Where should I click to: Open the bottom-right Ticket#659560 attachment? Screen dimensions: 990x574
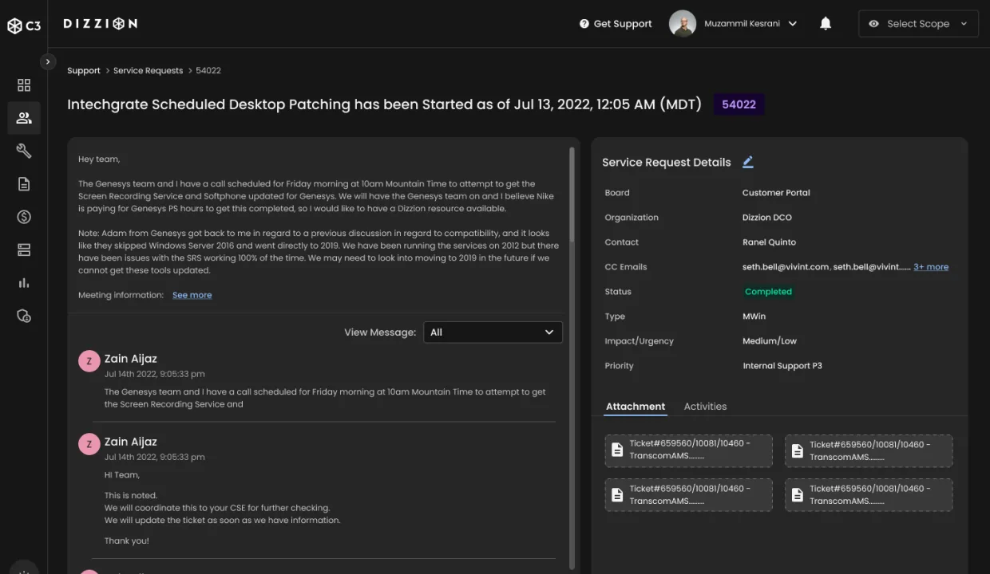[869, 495]
